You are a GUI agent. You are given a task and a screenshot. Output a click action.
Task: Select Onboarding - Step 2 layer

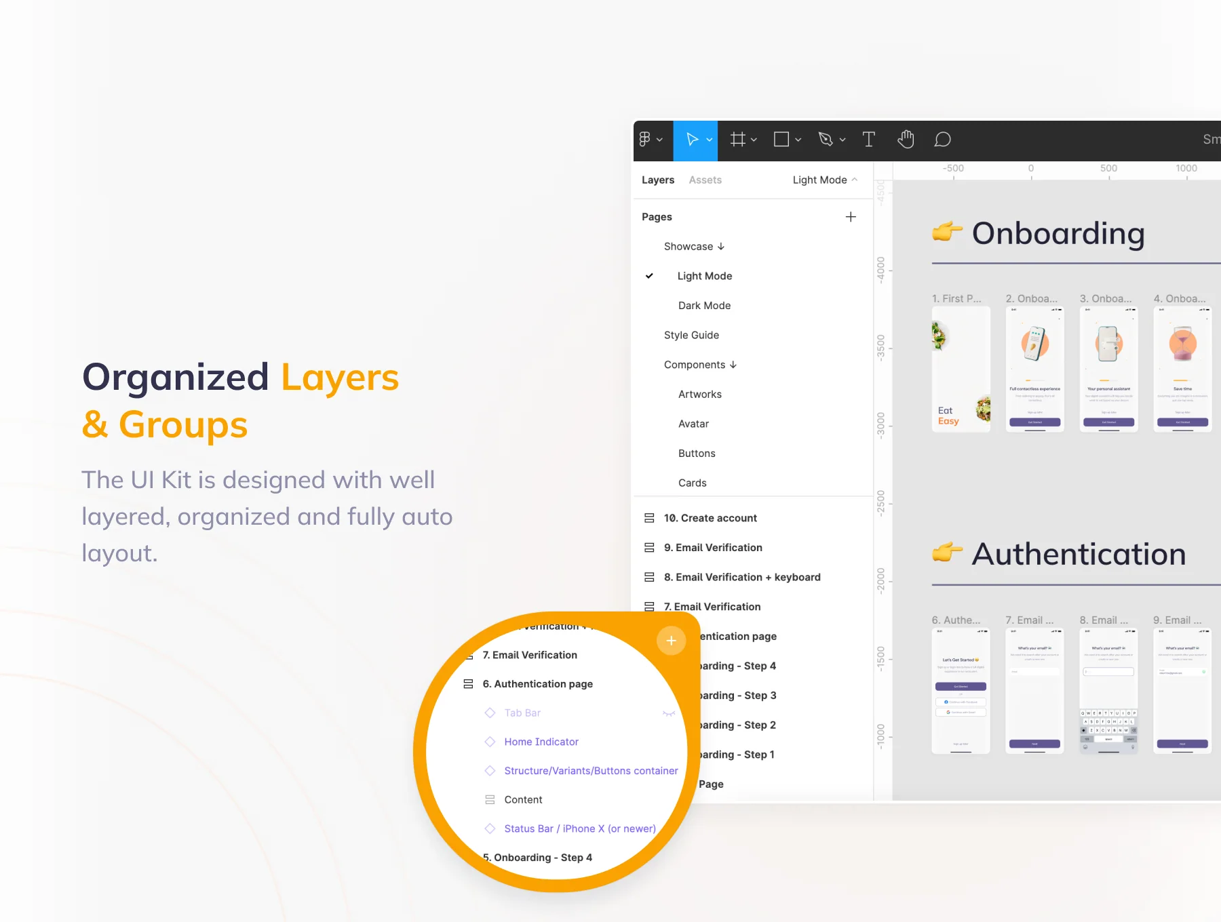pos(738,725)
